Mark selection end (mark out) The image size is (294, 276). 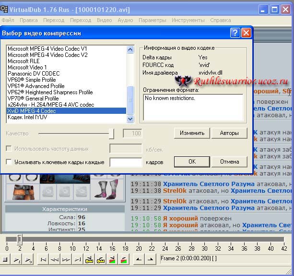(151, 259)
